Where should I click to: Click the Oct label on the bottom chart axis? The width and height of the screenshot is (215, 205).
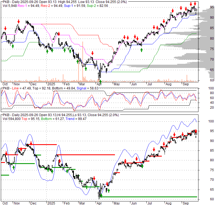coord(5,203)
